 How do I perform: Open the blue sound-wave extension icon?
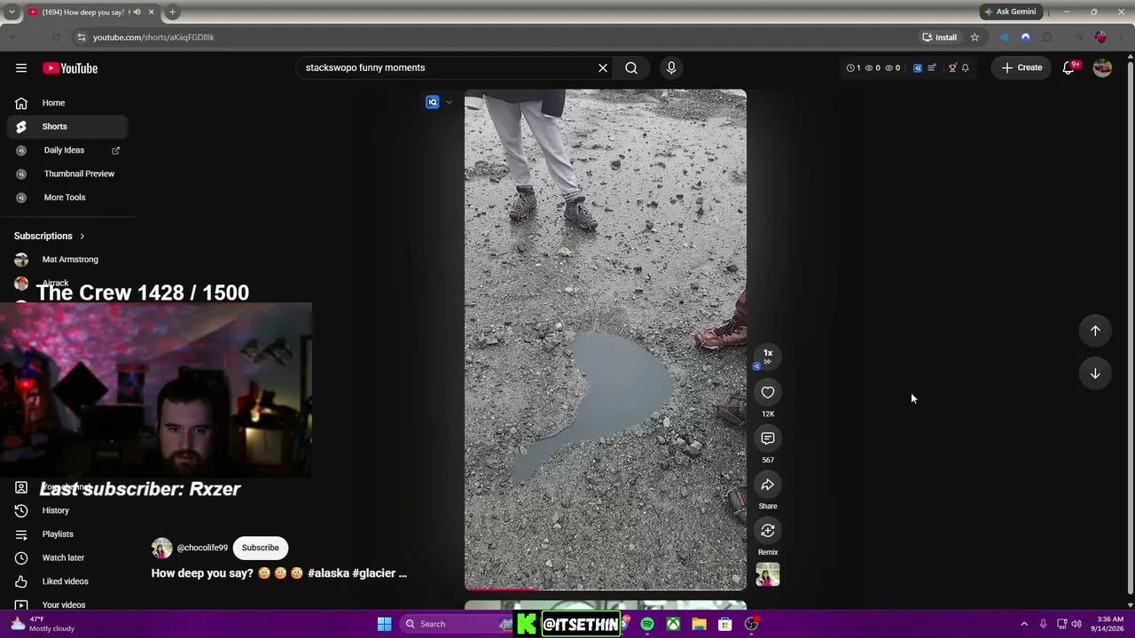click(x=1004, y=37)
